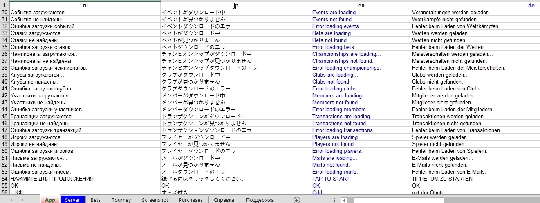540x203 pixels.
Task: Click the 'Spieler nicht gefunden.' cell
Action: click(439, 144)
